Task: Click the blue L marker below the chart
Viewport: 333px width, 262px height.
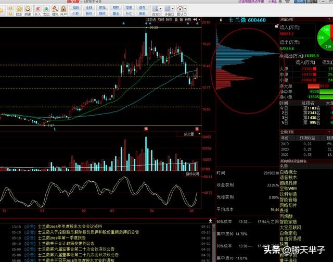Action: [55, 129]
